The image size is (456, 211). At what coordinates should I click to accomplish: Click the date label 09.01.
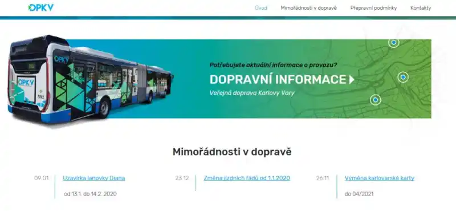(x=42, y=178)
